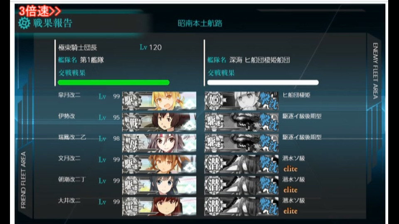Select the 皐月改二 destroyer badge icon
Viewport: 399px width, 224px height.
tap(131, 101)
